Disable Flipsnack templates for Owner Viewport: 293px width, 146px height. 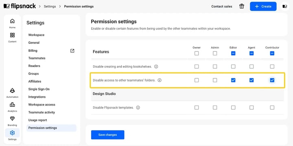pos(197,107)
